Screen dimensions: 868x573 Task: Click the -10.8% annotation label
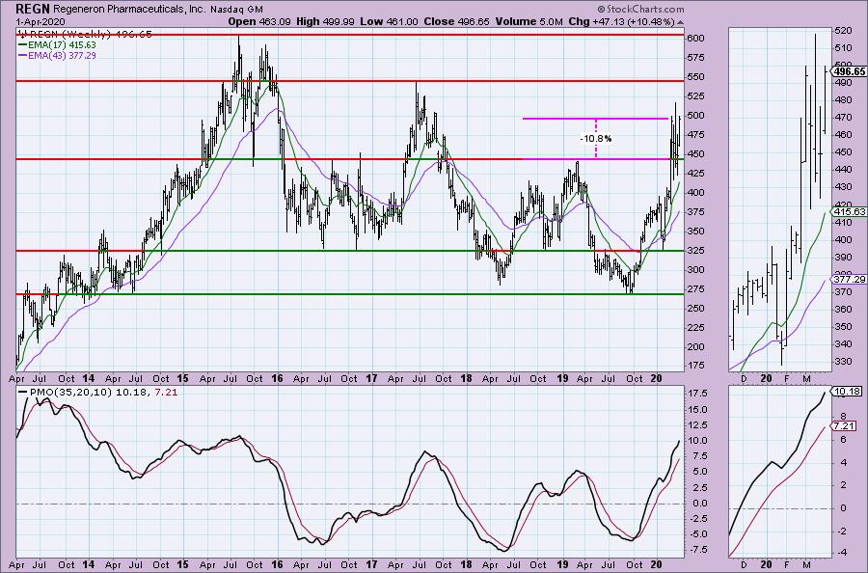click(596, 138)
